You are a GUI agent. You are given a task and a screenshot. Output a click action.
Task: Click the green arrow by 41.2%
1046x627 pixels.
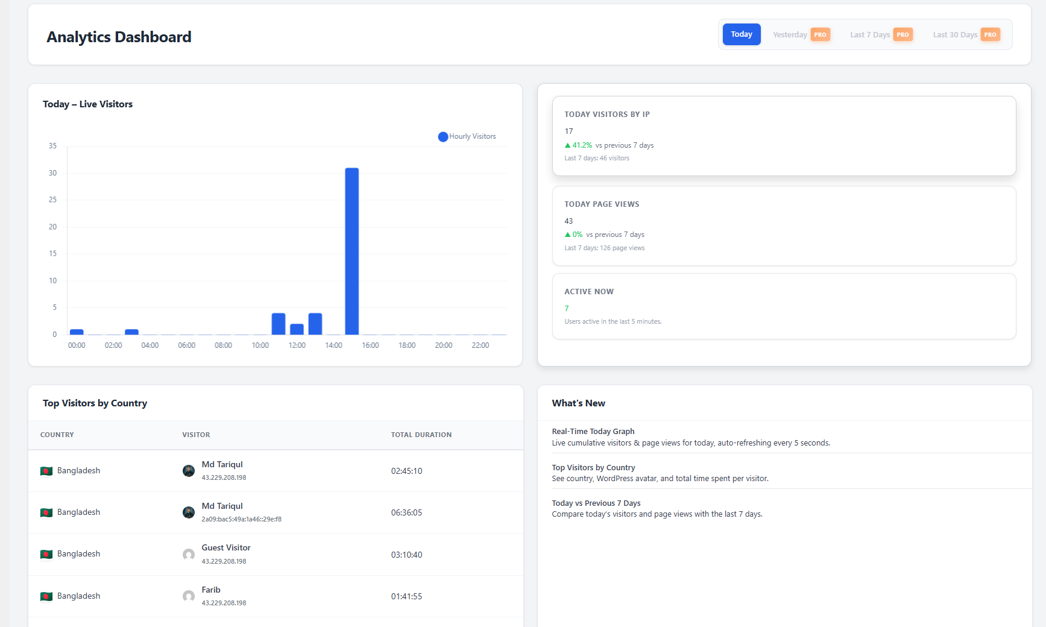pos(567,145)
